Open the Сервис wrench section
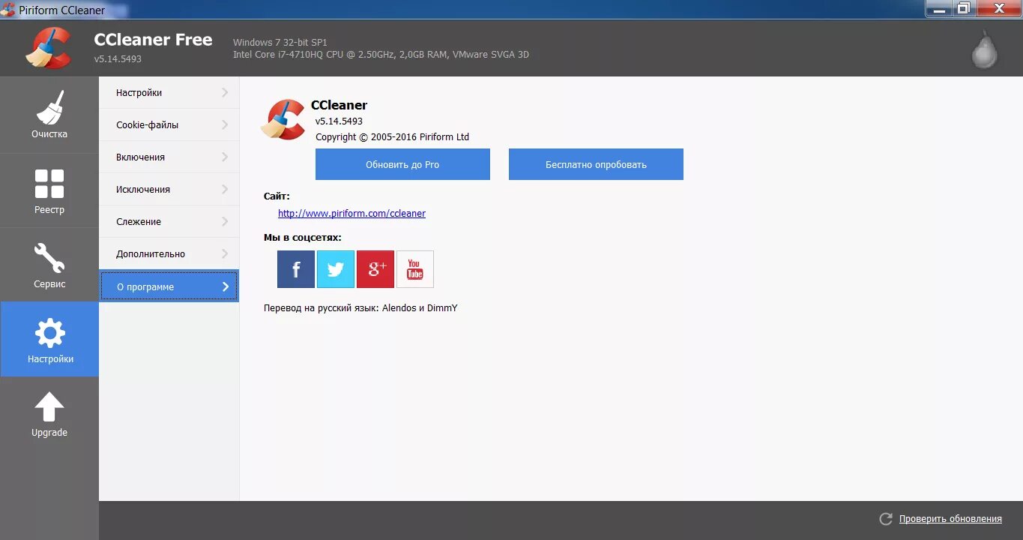Screen dimensions: 1023x540 (x=49, y=265)
